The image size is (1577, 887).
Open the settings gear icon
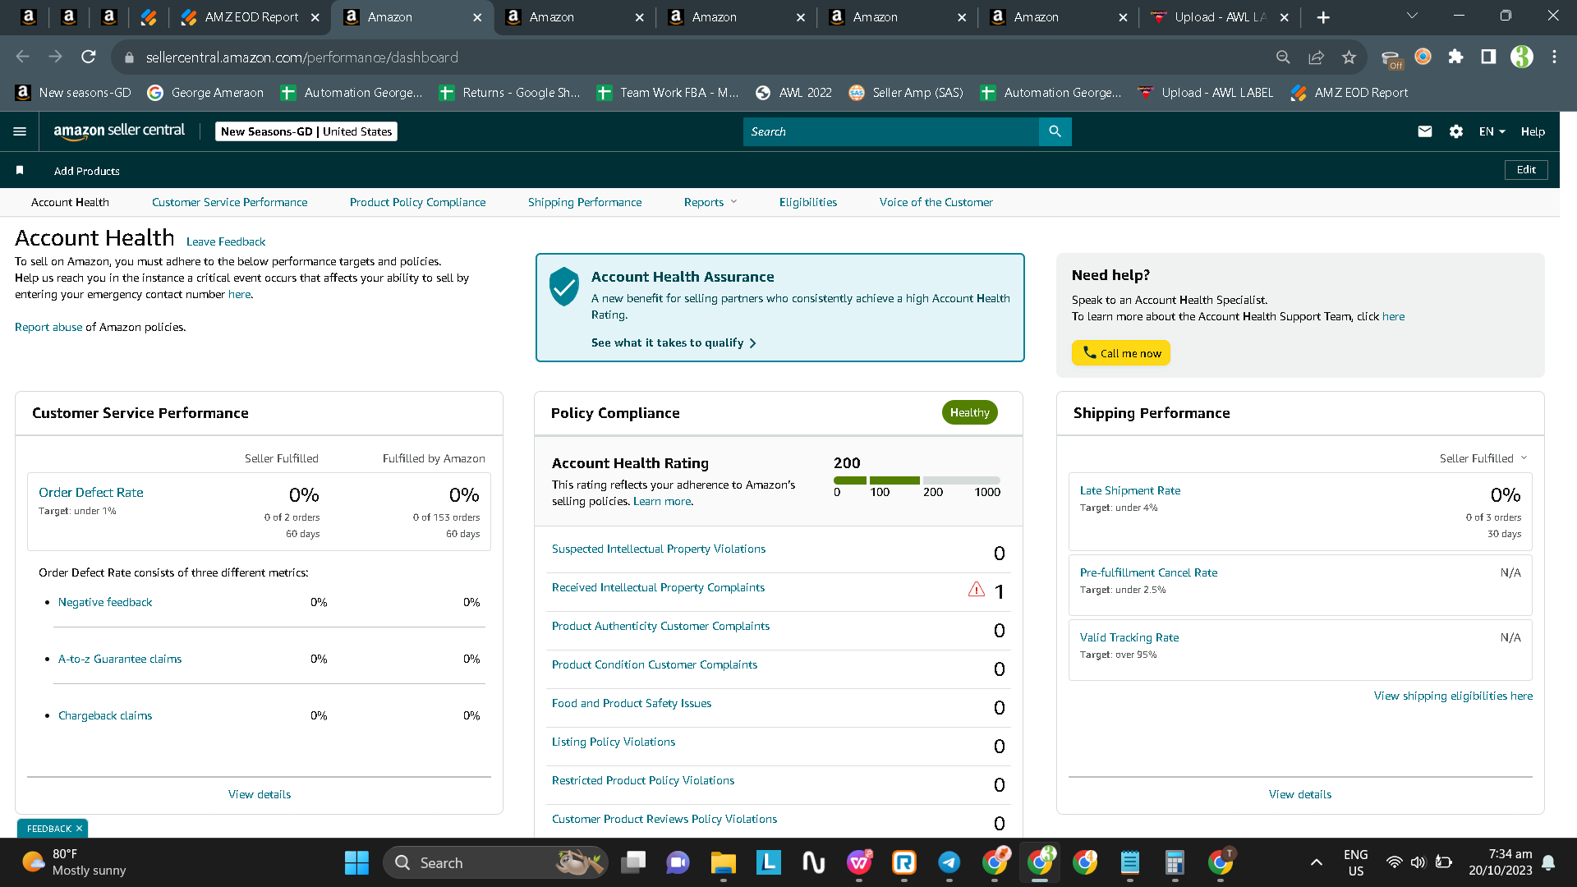(x=1456, y=131)
